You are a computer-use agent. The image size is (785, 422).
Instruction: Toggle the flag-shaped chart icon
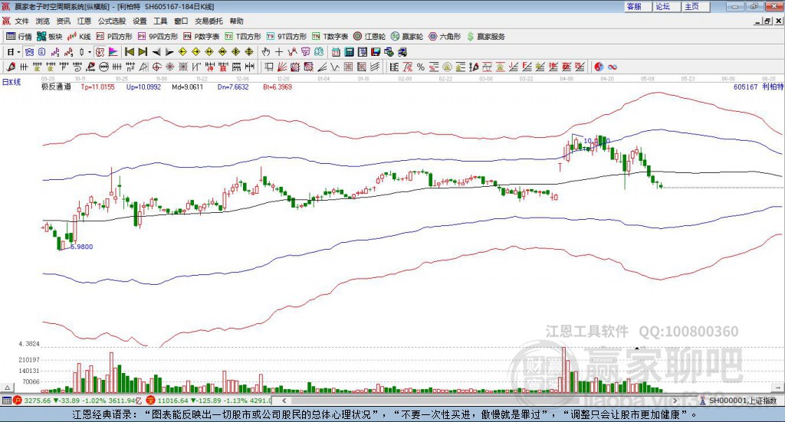coord(113,52)
